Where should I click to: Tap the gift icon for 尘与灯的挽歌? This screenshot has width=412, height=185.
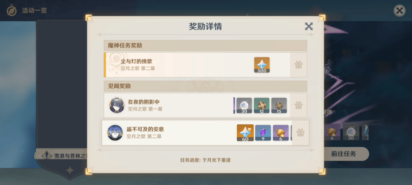(298, 65)
